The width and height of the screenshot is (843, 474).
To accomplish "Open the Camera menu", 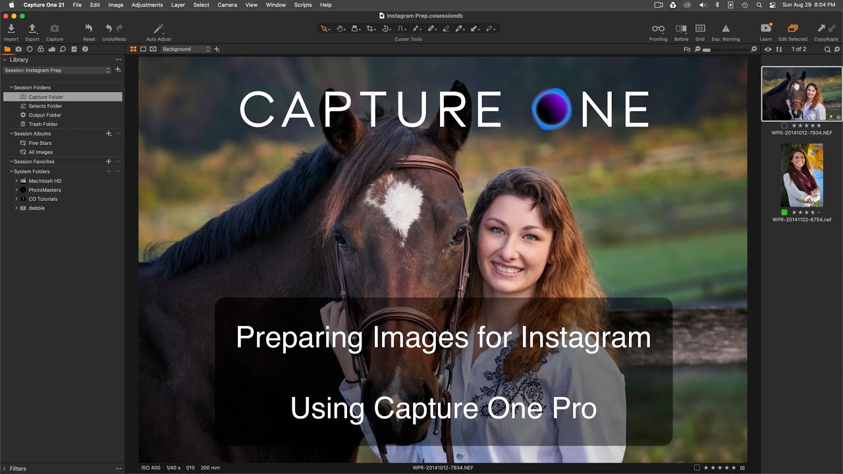I will point(227,5).
